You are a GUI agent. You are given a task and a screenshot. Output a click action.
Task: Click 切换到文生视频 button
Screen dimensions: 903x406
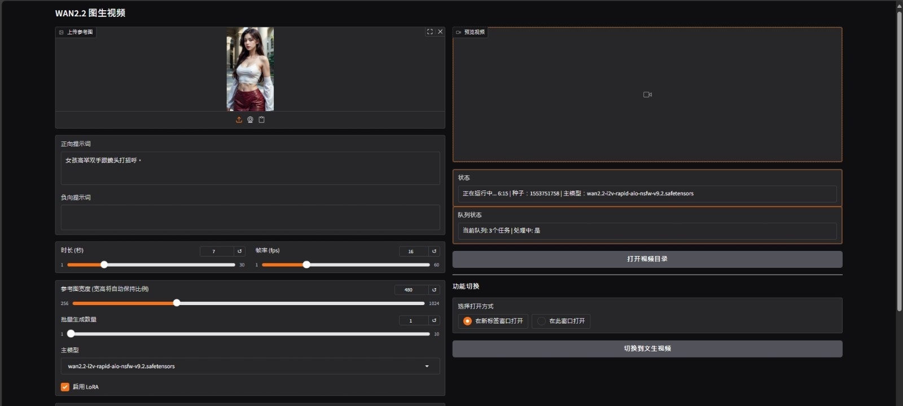pyautogui.click(x=647, y=348)
